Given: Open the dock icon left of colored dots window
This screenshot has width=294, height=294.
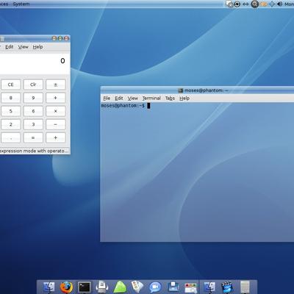Looking at the screenshot, I should pyautogui.click(x=173, y=287).
